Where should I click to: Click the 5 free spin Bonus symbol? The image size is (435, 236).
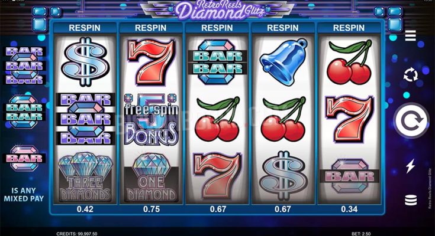(x=151, y=120)
